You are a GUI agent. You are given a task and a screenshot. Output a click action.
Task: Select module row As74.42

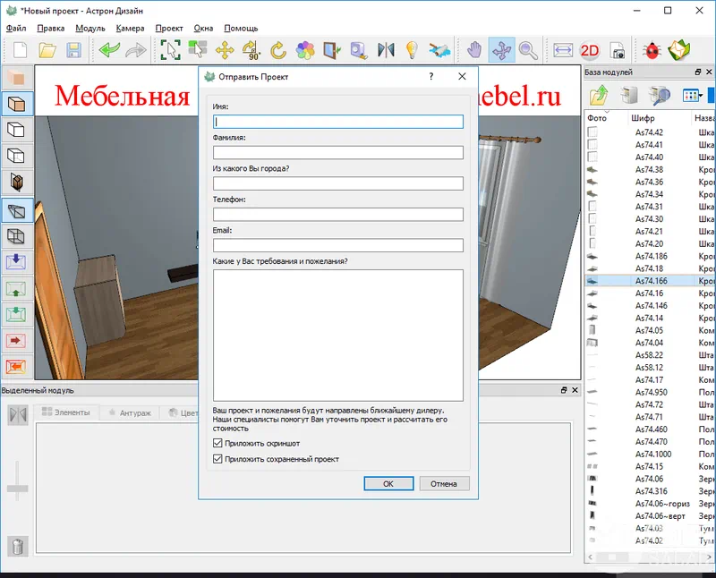click(651, 132)
